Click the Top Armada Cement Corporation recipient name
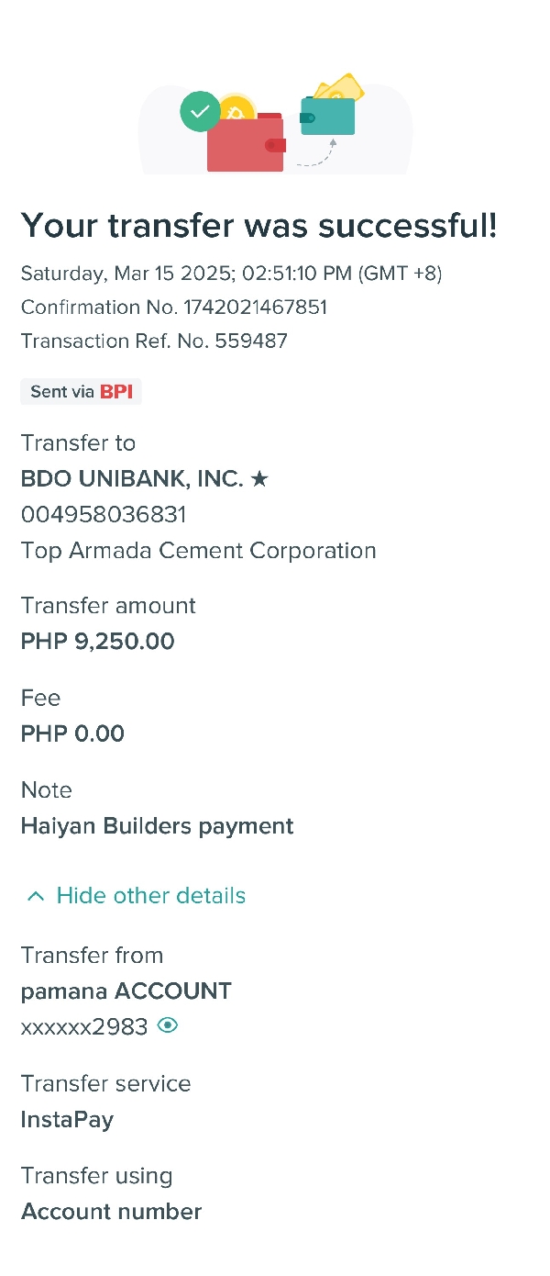 coord(198,551)
